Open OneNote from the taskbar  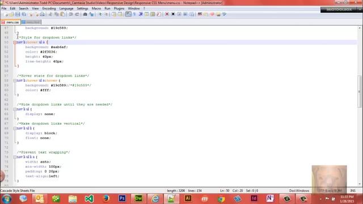tap(270, 198)
